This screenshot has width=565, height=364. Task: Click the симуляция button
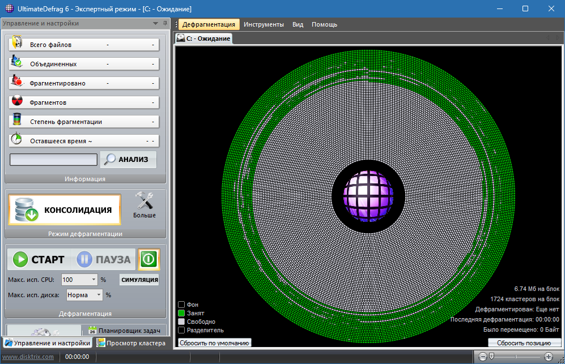[x=139, y=280]
